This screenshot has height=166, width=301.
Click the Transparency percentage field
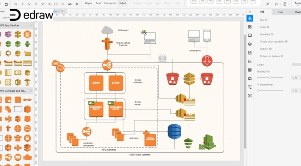[295, 91]
